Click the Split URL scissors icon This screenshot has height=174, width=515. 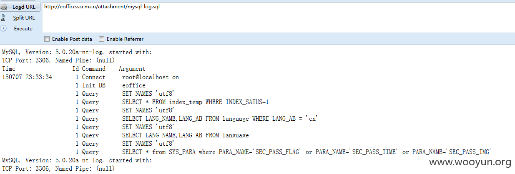pos(3,18)
